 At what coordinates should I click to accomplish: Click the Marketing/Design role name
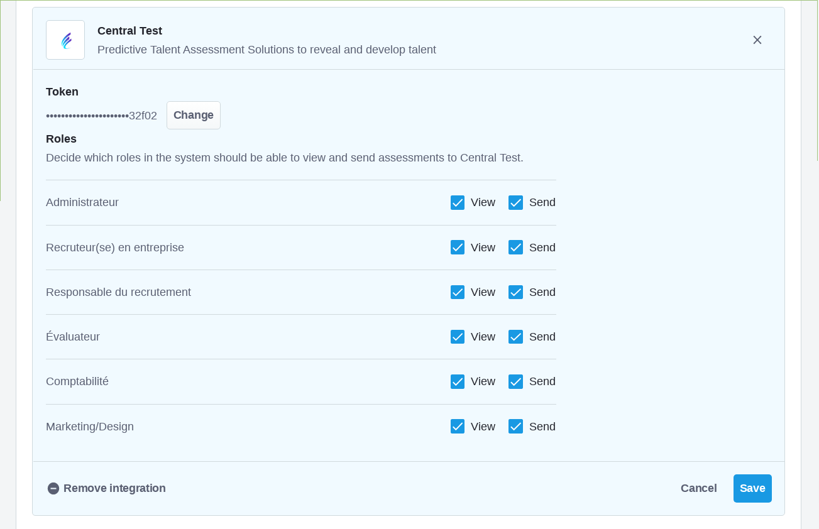pos(90,427)
